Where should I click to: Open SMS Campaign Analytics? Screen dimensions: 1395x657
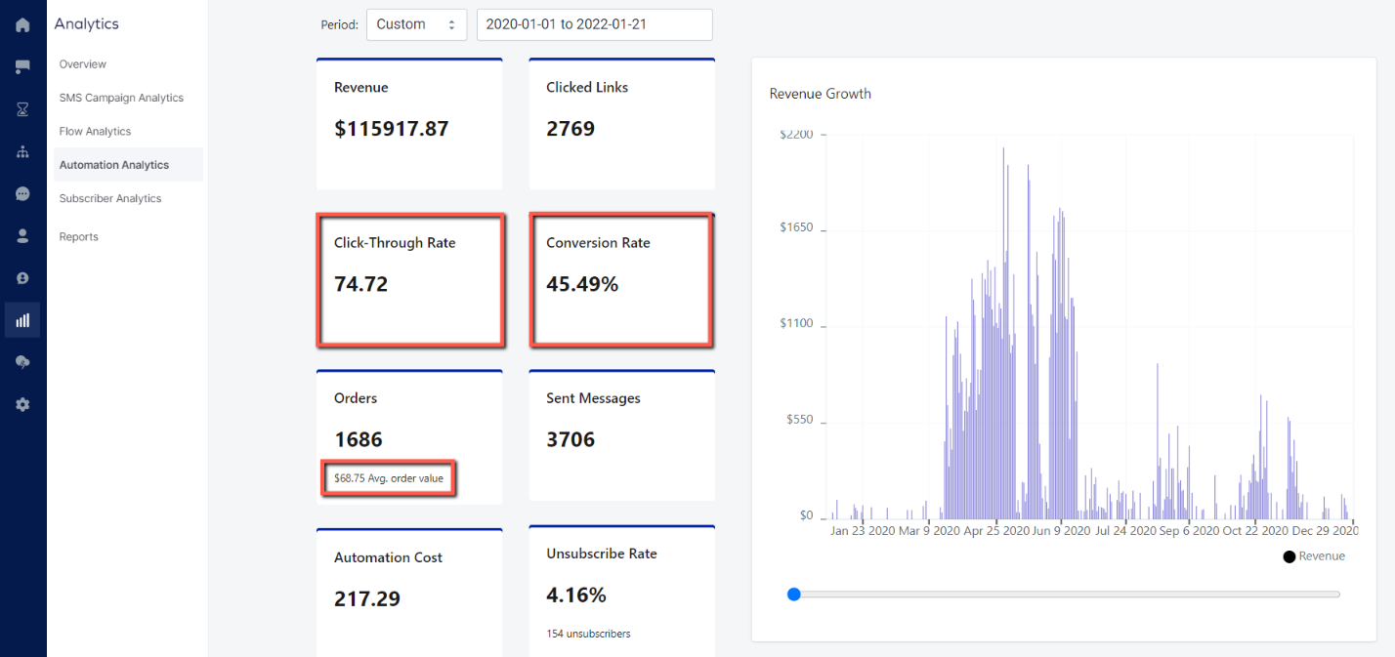121,98
